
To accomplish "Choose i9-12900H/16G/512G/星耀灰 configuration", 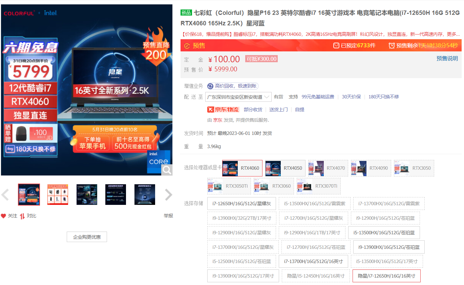I will (242, 233).
